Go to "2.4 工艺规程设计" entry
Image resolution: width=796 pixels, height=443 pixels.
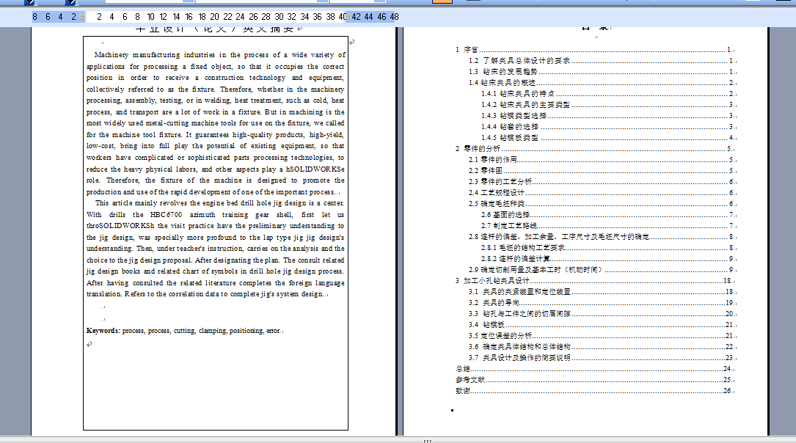[601, 193]
